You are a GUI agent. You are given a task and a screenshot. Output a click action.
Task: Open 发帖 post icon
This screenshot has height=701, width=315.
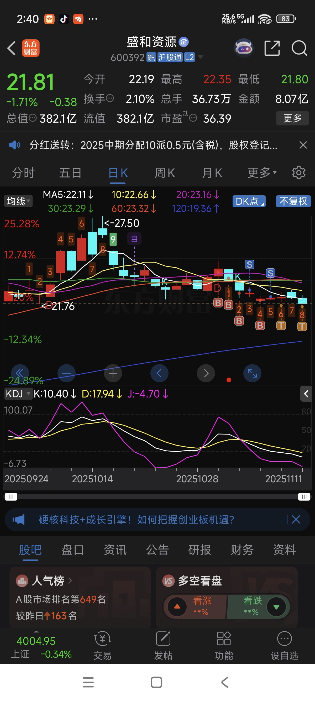(x=163, y=646)
